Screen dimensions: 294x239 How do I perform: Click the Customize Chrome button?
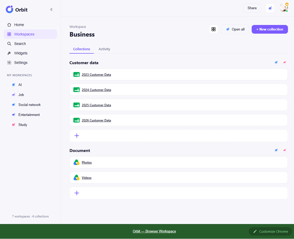270,231
